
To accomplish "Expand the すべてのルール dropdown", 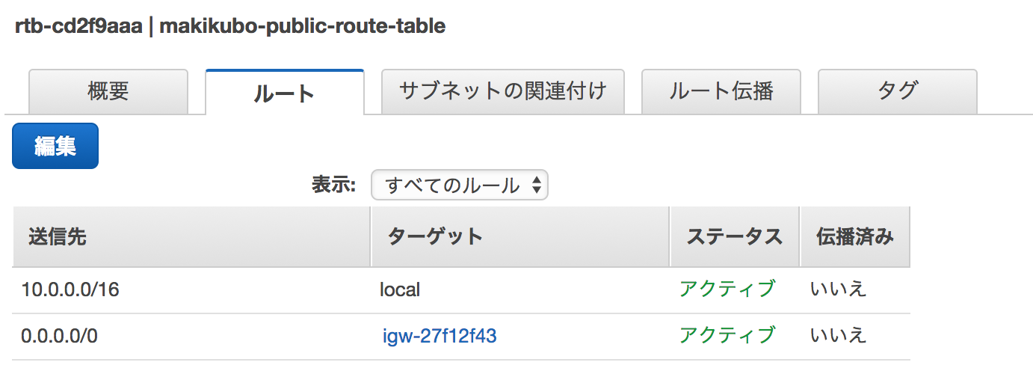I will (460, 186).
